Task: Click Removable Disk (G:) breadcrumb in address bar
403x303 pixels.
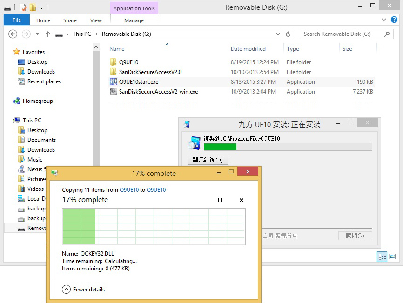Action: pos(127,34)
